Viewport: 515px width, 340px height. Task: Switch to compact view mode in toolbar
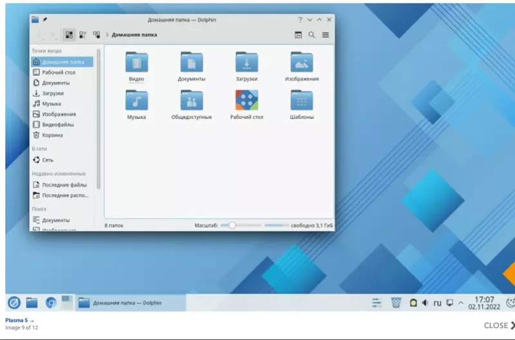point(83,35)
